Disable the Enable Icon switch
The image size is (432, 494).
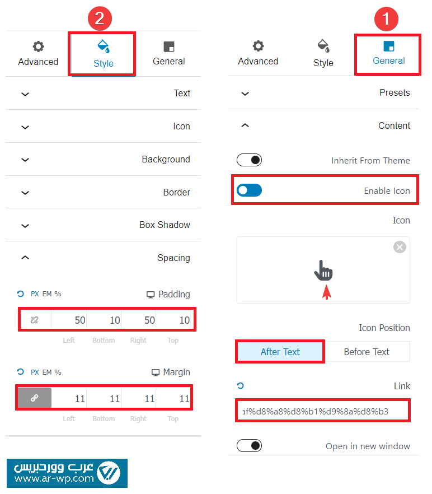tap(249, 190)
